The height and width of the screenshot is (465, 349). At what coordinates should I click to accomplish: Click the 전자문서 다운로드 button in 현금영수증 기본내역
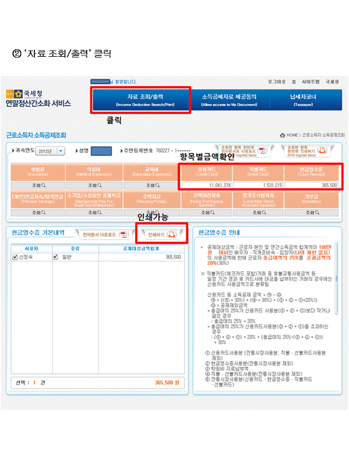click(x=104, y=234)
